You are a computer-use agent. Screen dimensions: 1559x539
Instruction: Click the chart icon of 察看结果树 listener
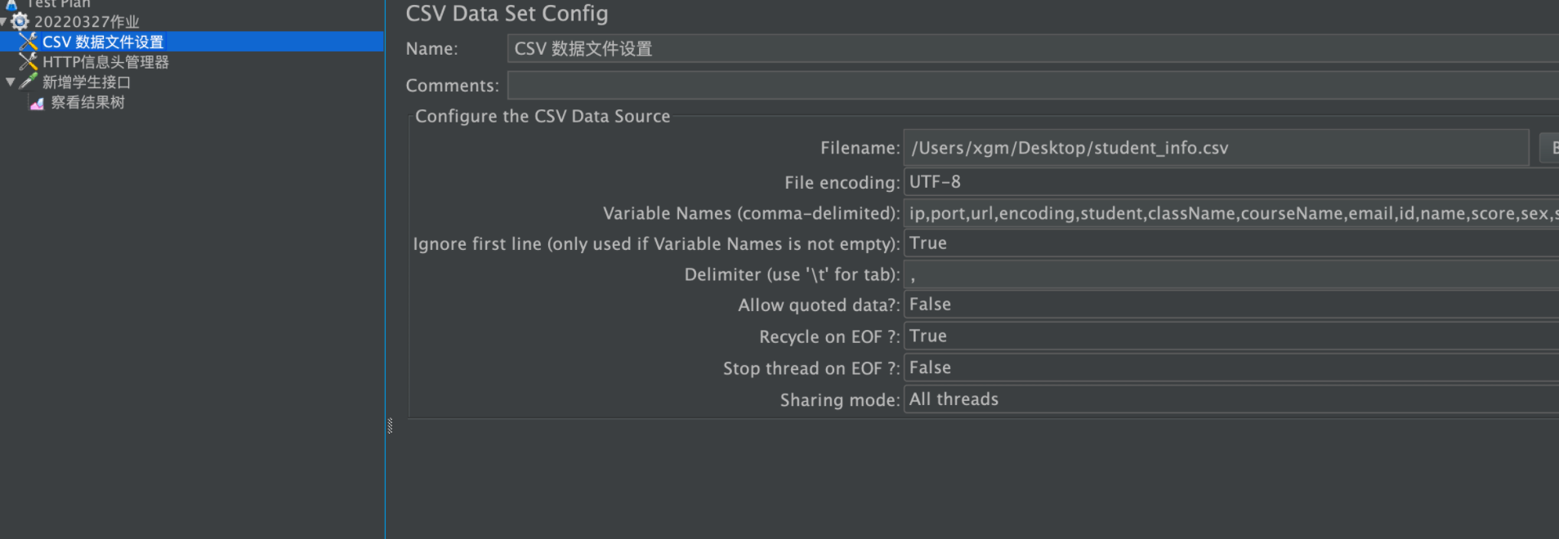click(37, 103)
